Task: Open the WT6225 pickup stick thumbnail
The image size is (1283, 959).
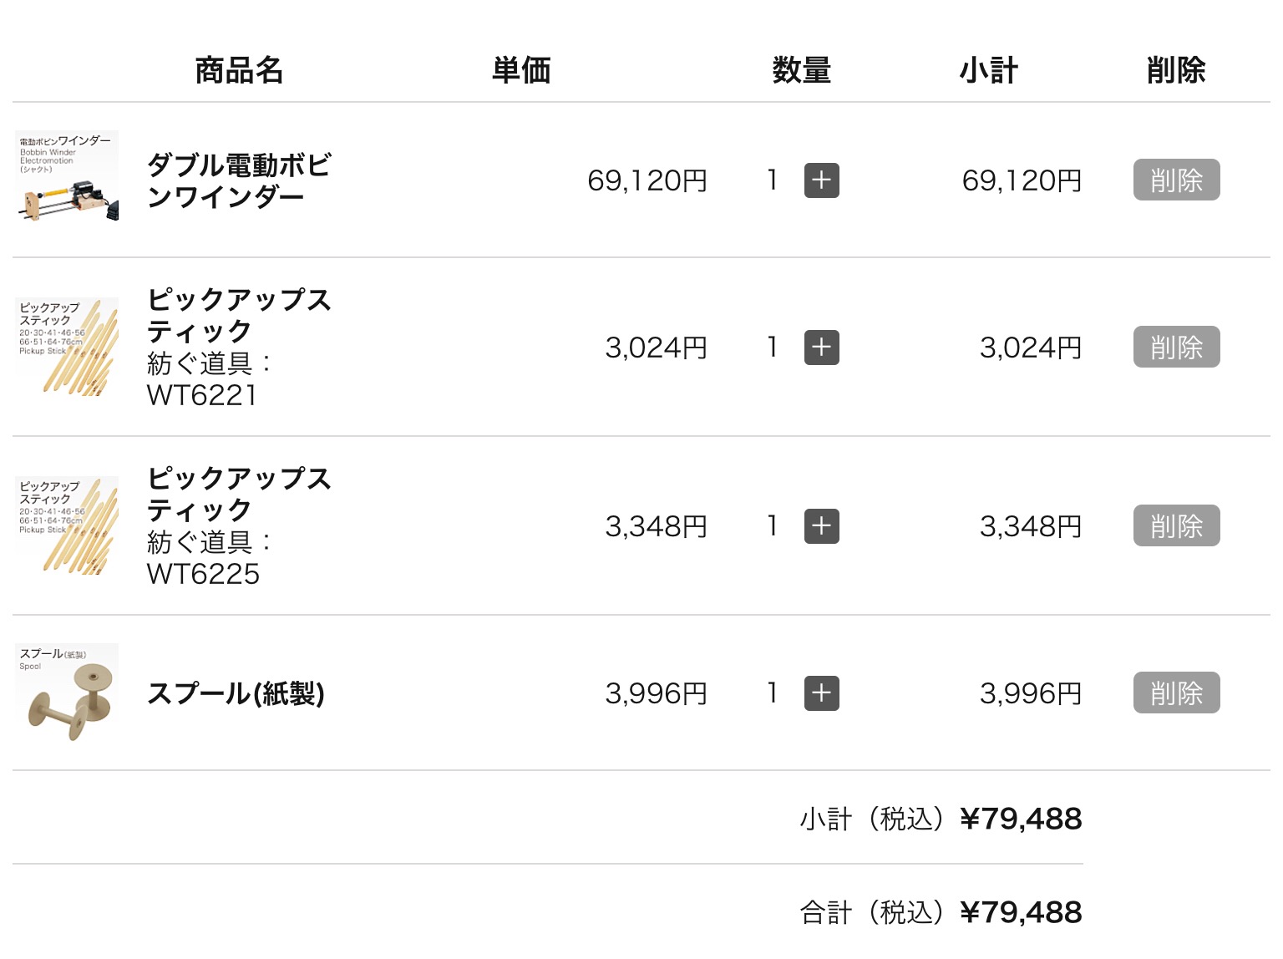Action: tap(67, 526)
